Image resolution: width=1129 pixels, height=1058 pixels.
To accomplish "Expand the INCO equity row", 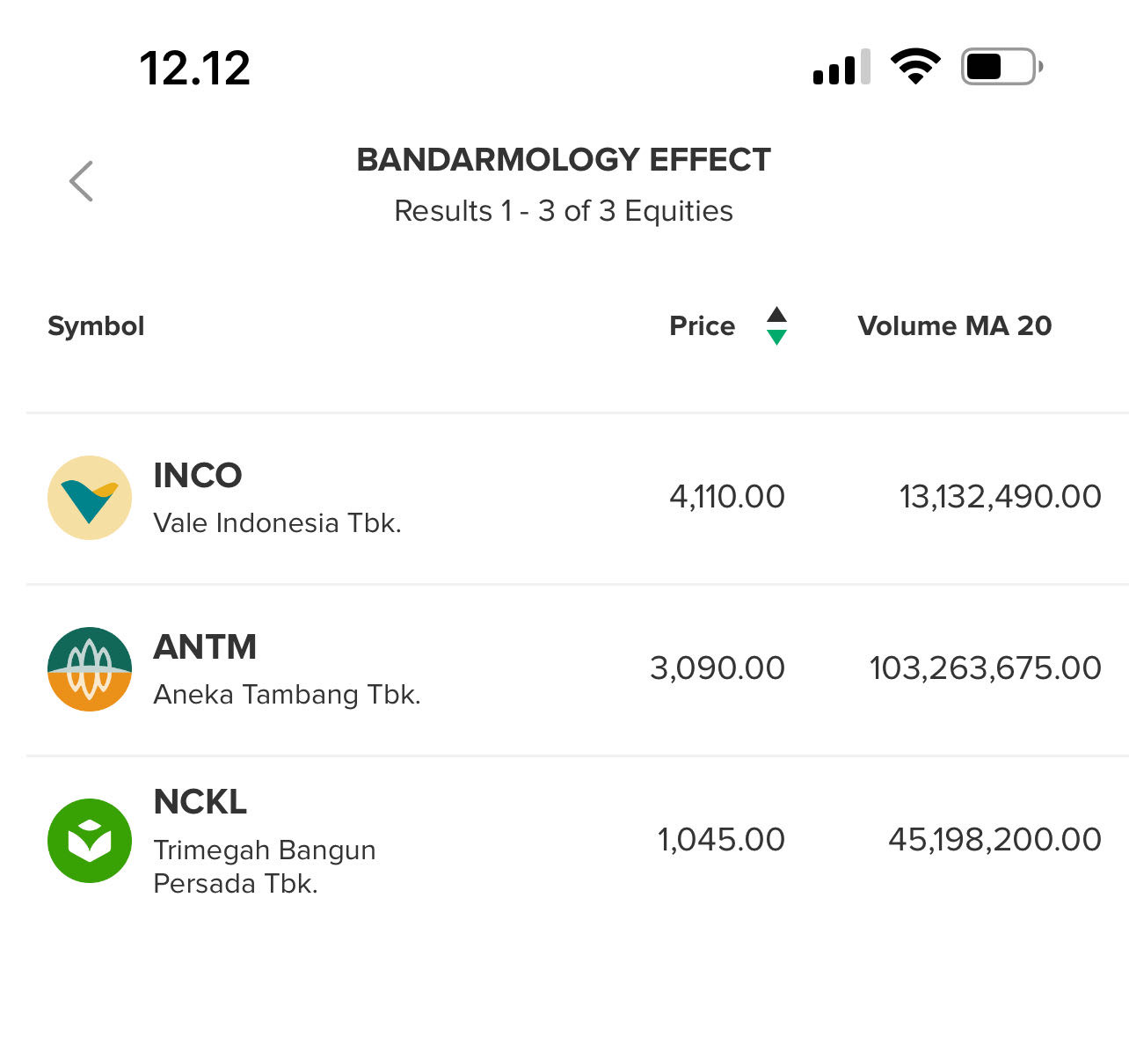I will click(563, 497).
